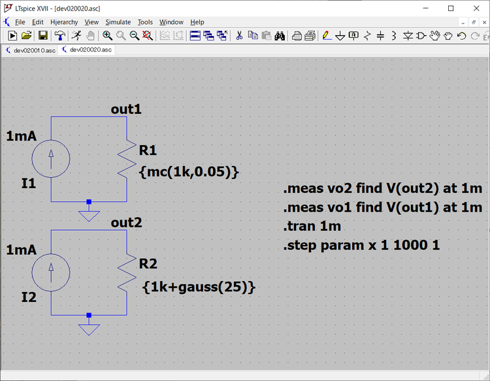This screenshot has width=490, height=381.
Task: Open the File menu
Action: tap(20, 22)
